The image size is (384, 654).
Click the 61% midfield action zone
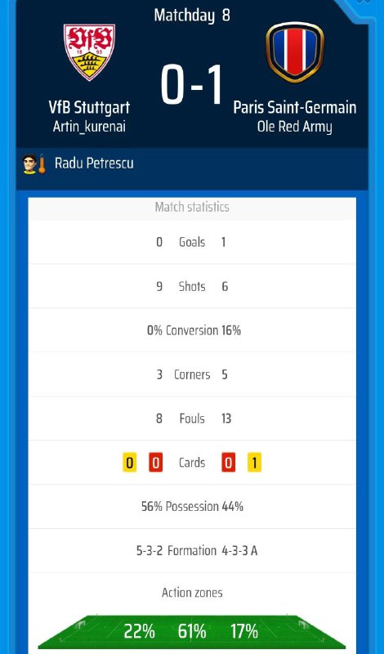click(192, 631)
